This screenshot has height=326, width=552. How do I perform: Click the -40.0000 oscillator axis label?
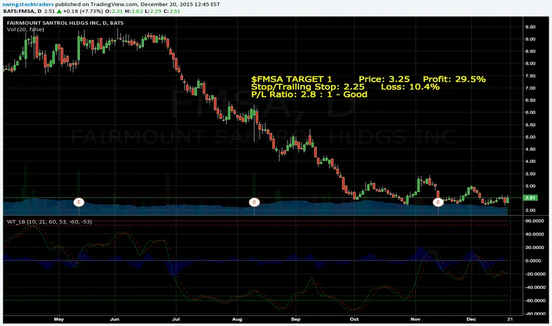[x=534, y=287]
